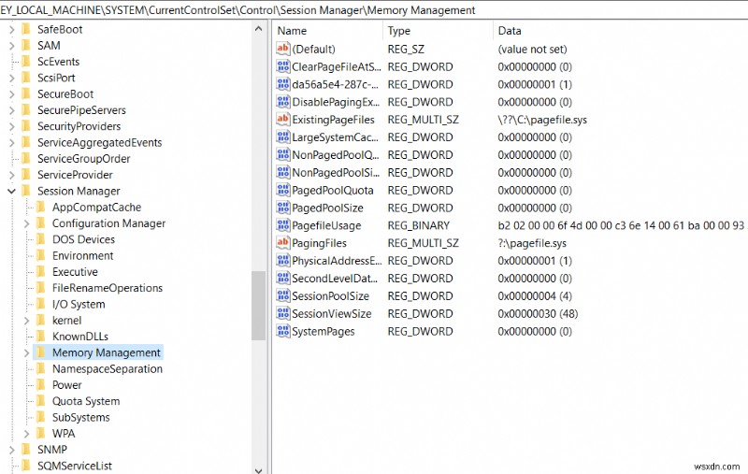Click the ?:\pagefile.sys data value
The height and width of the screenshot is (474, 748).
[532, 243]
